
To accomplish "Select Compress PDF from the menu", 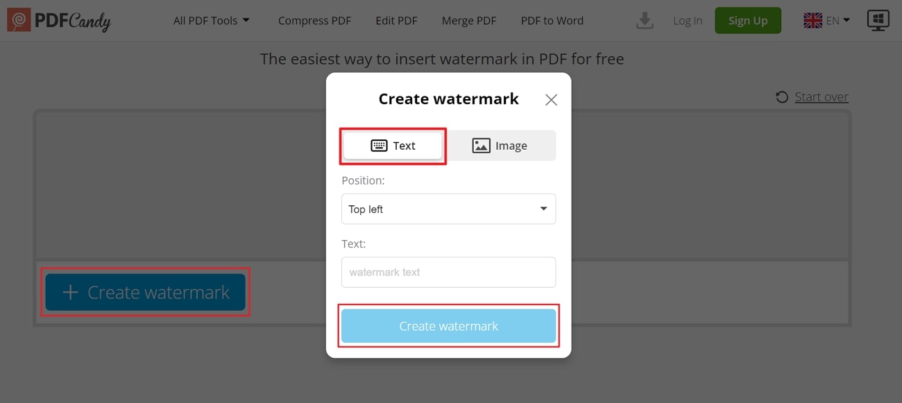I will click(314, 20).
